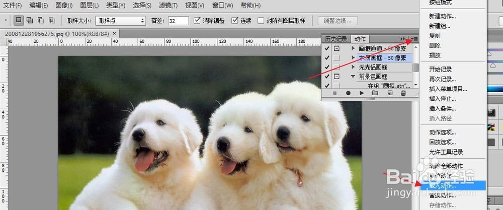Choose 插入停止... from flyout menu

point(442,99)
